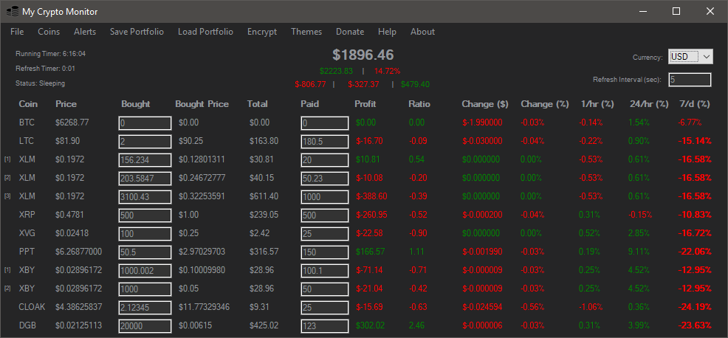Click Save Portfolio in menu bar
Viewport: 728px width, 338px height.
pyautogui.click(x=137, y=32)
